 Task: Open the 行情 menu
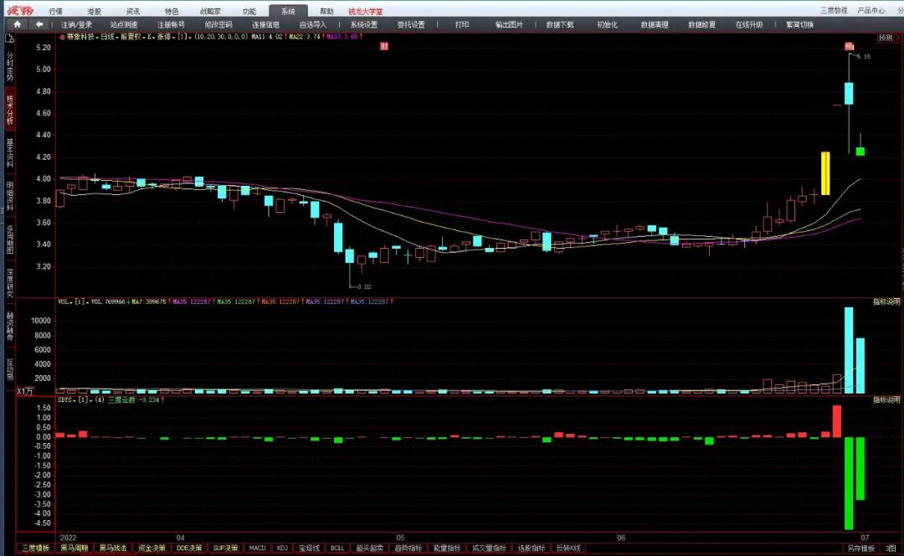(x=56, y=12)
